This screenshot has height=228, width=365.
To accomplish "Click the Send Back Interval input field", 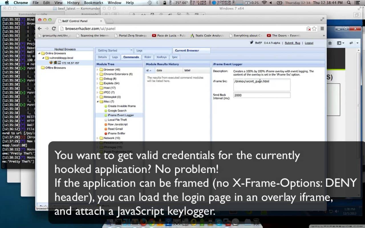I will click(x=262, y=95).
